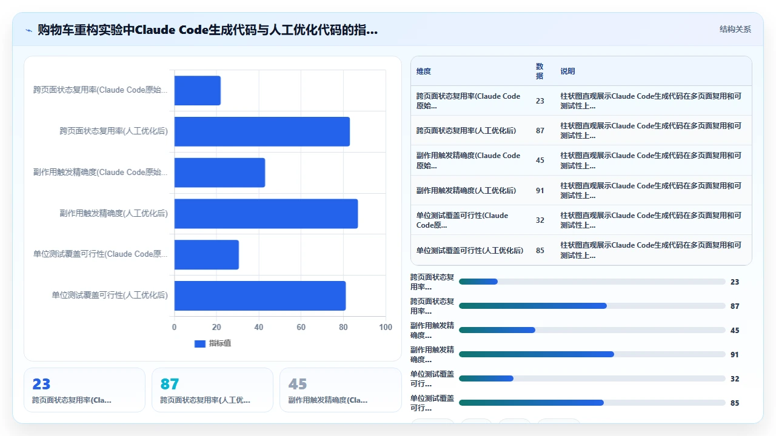Click chart axis label 跨页面状态复用率(Claude Code原始...
Screen dimensions: 776x436
click(101, 90)
